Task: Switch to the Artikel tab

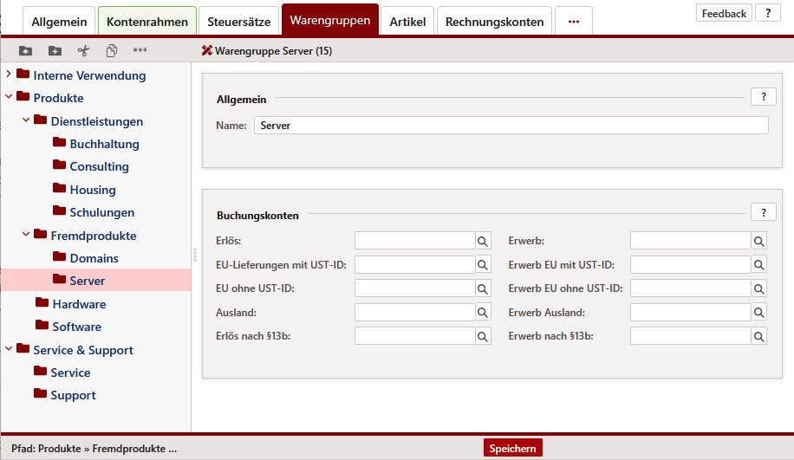Action: pyautogui.click(x=407, y=22)
